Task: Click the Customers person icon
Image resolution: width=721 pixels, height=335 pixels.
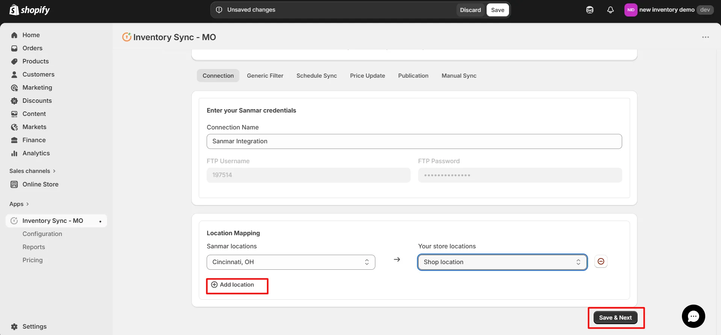Action: tap(14, 74)
